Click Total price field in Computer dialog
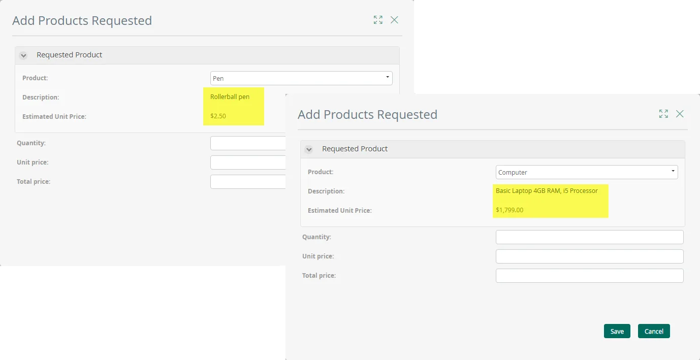The width and height of the screenshot is (700, 360). pos(590,276)
